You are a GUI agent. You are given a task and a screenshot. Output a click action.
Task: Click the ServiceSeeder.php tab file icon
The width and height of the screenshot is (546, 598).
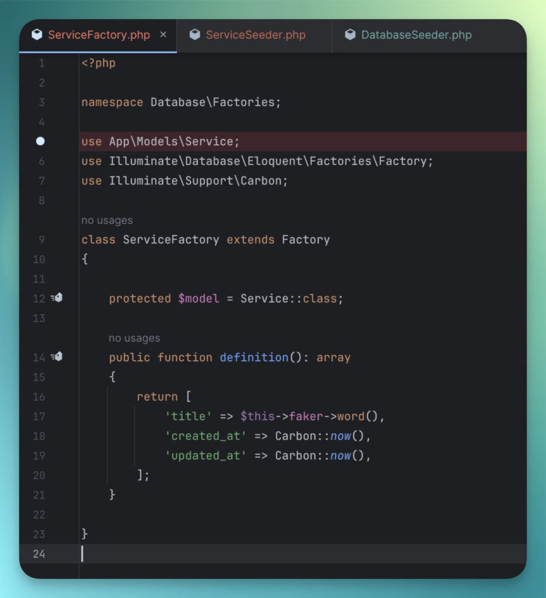point(195,35)
